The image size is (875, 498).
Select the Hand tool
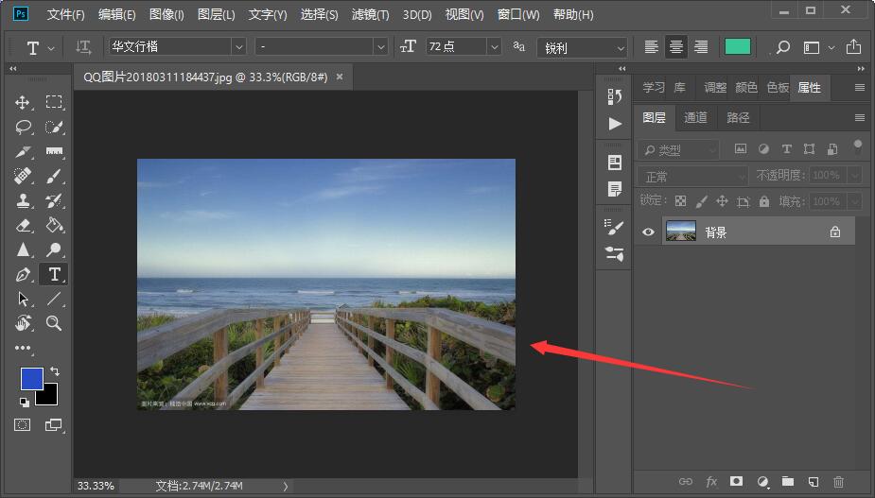(23, 323)
